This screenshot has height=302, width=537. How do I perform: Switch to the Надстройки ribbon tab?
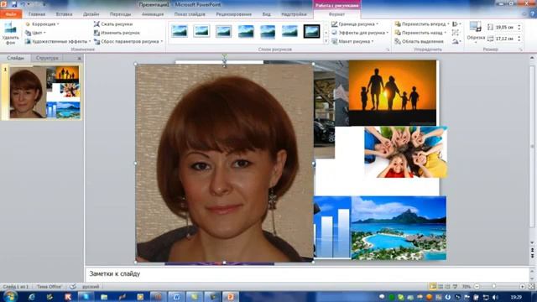coord(294,14)
